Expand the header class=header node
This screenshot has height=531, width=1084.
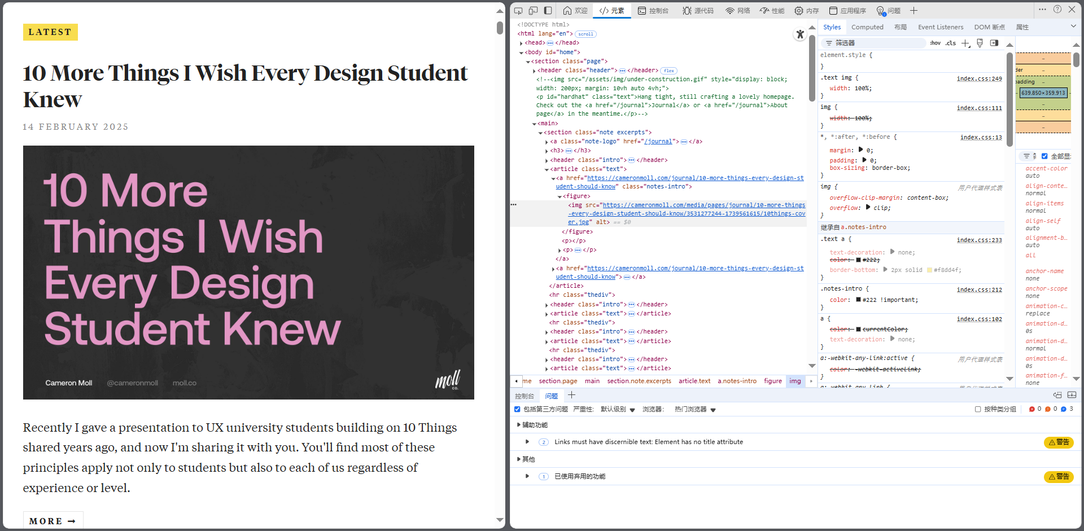534,71
